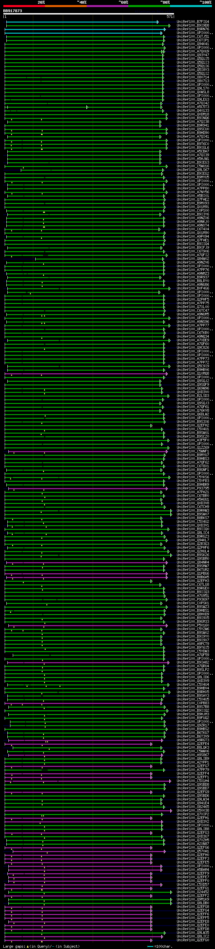Click the UniRef100_Q40133 label
The width and height of the screenshot is (215, 949).
click(193, 111)
